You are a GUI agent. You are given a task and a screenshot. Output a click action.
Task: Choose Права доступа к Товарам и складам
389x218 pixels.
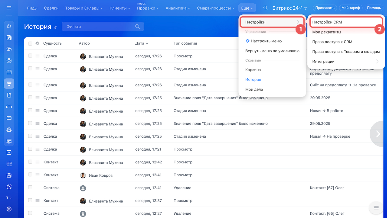pos(346,52)
